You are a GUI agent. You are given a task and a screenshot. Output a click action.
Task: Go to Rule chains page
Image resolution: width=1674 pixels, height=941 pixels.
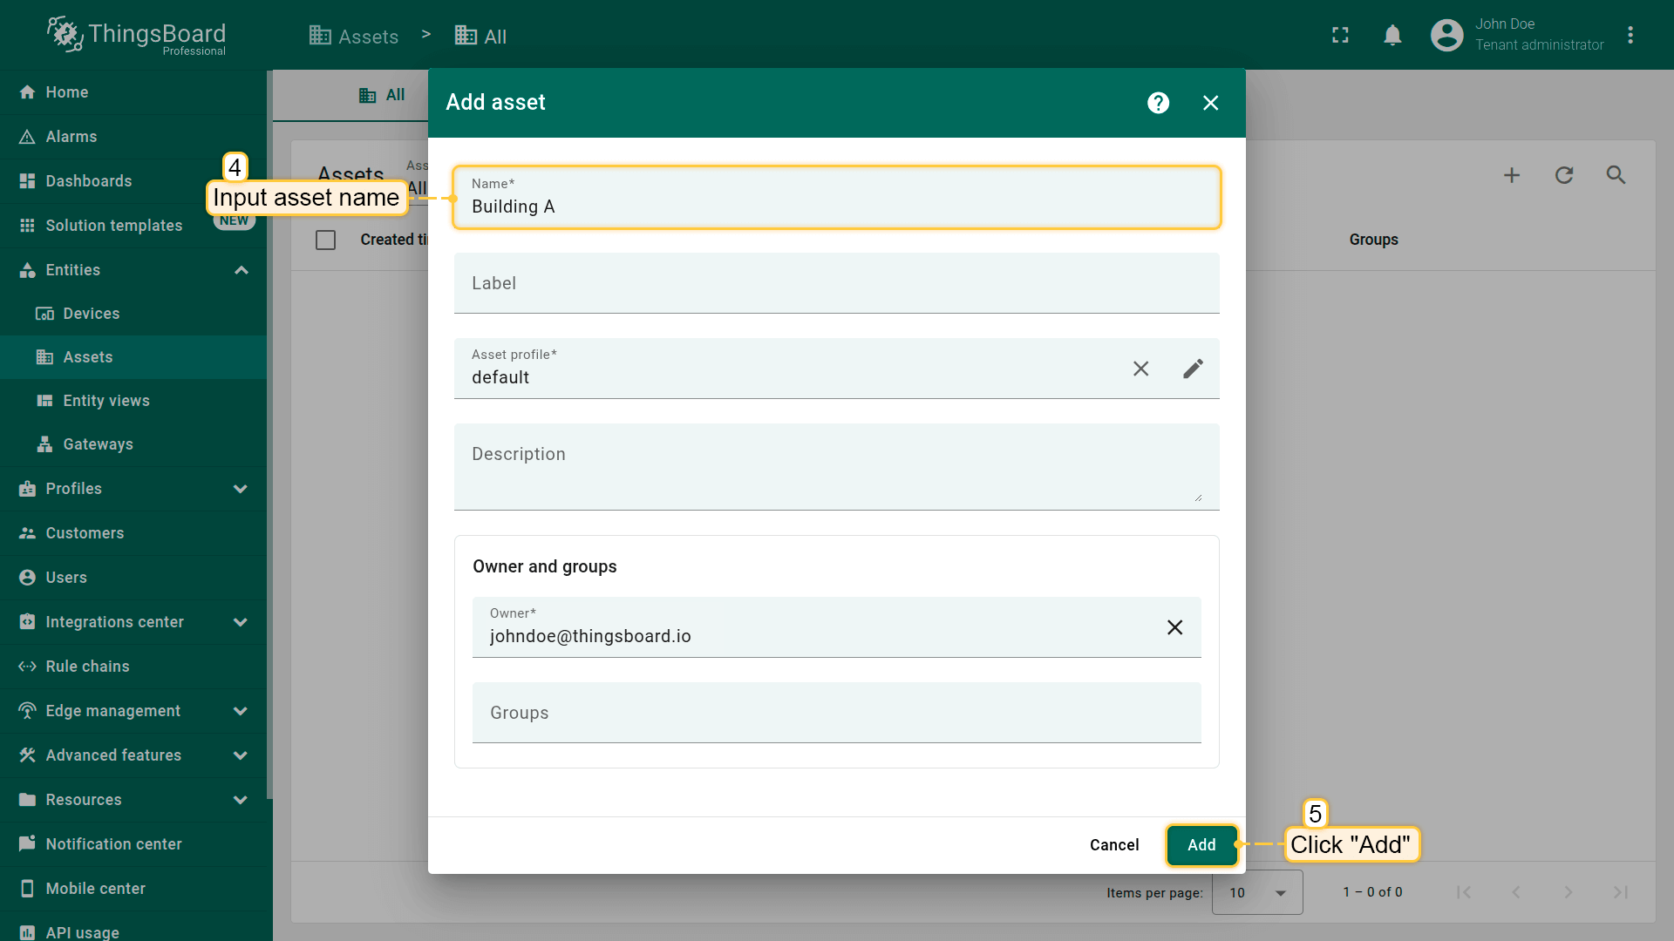pos(87,667)
